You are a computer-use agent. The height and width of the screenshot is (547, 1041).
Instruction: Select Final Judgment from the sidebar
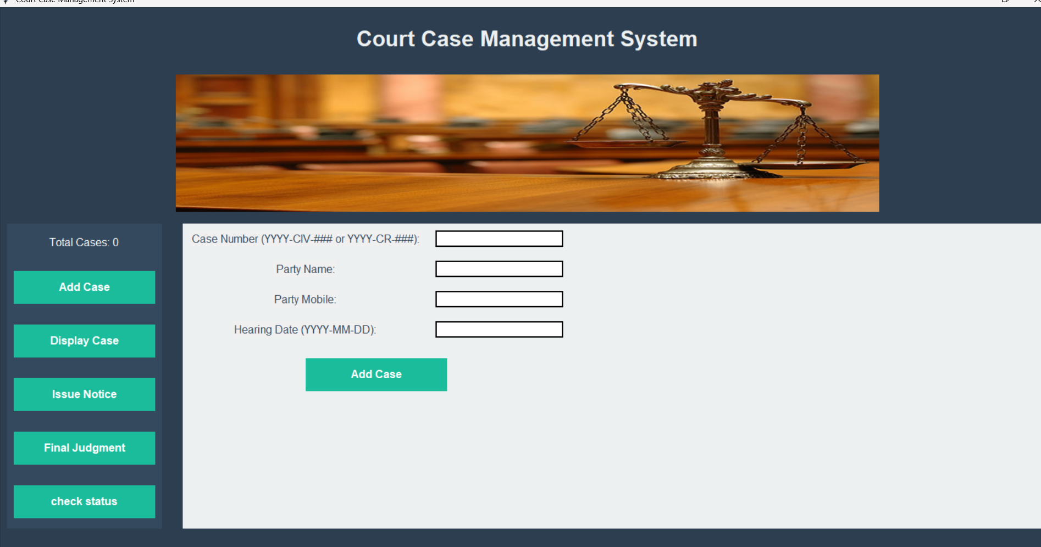[84, 447]
